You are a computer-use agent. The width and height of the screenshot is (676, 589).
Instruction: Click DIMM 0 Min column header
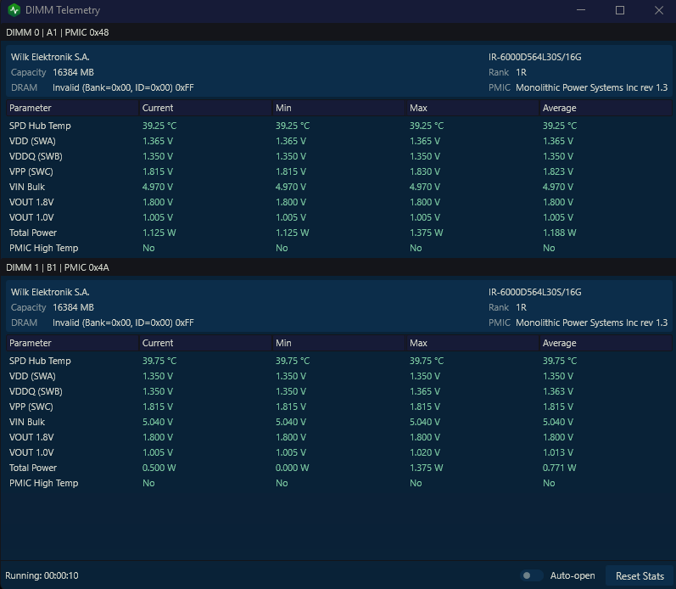pos(339,108)
